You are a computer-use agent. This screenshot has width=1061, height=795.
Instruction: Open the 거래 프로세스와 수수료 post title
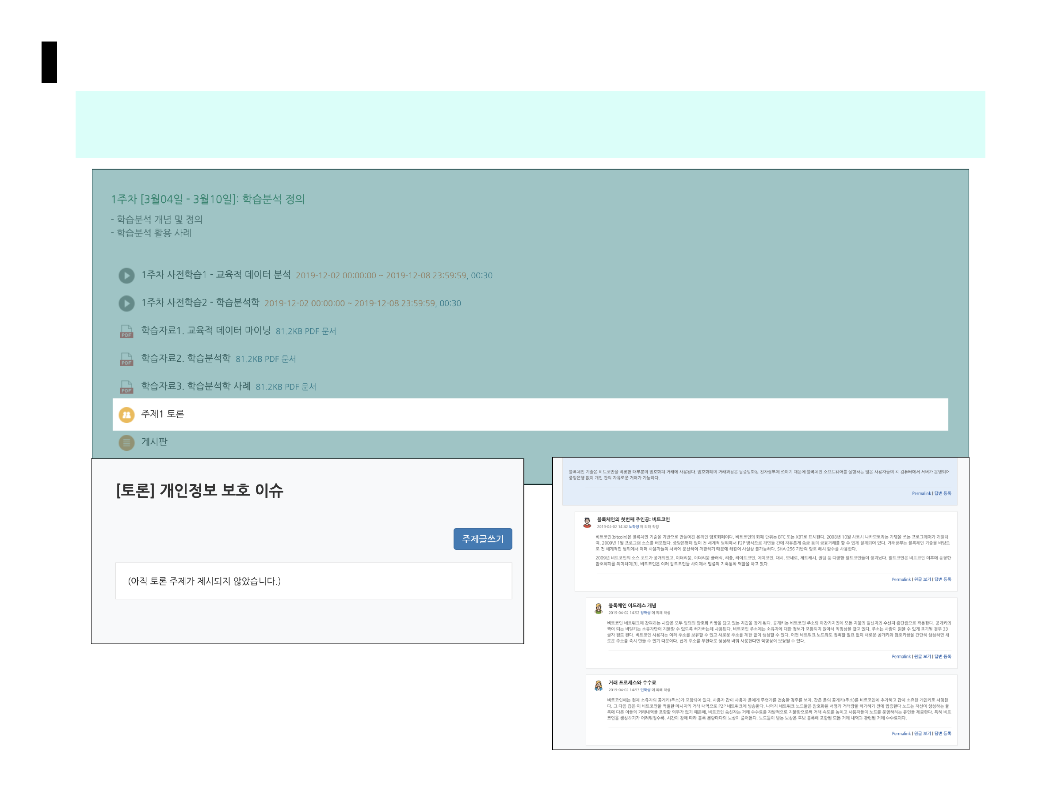pos(633,682)
